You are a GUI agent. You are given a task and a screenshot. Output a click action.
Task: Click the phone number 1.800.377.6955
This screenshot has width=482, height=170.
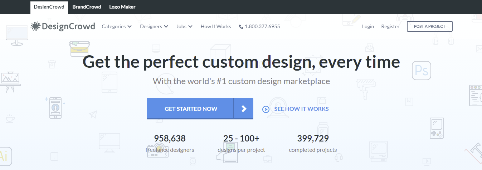tap(262, 26)
